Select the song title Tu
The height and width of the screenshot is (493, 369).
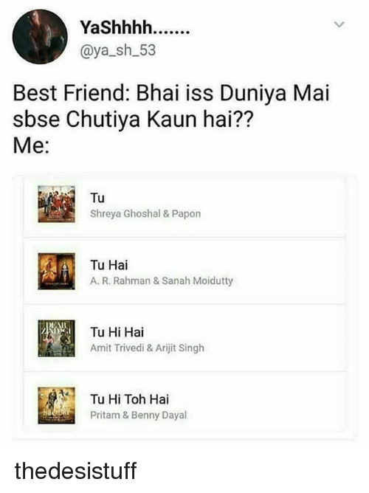pos(97,198)
